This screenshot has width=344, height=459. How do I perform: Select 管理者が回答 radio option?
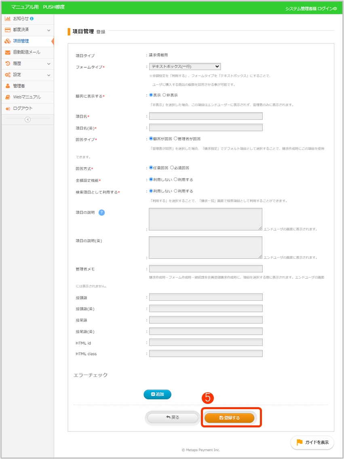point(175,139)
